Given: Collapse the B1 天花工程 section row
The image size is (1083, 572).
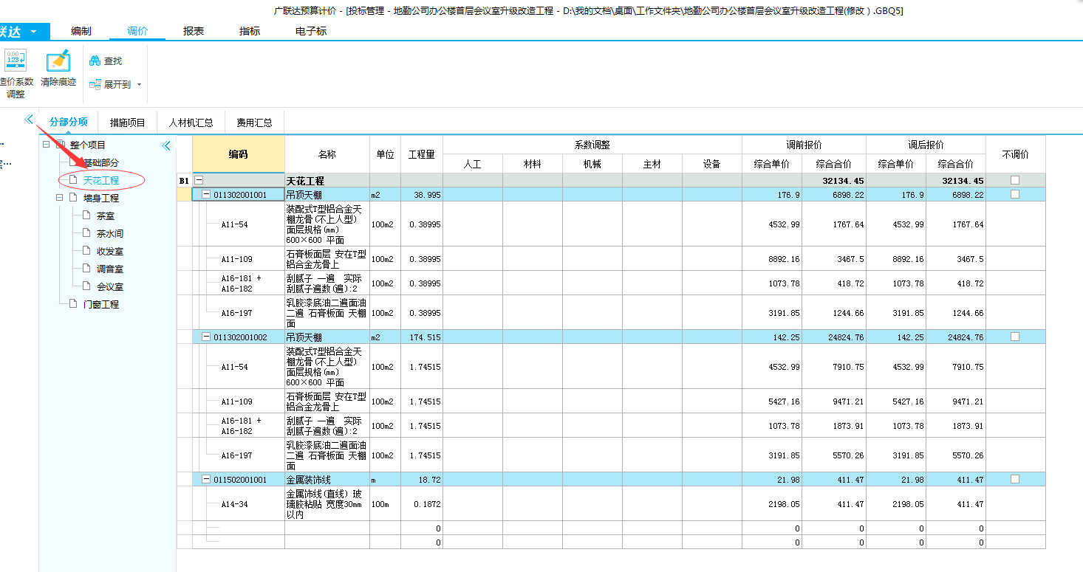Looking at the screenshot, I should (x=199, y=180).
